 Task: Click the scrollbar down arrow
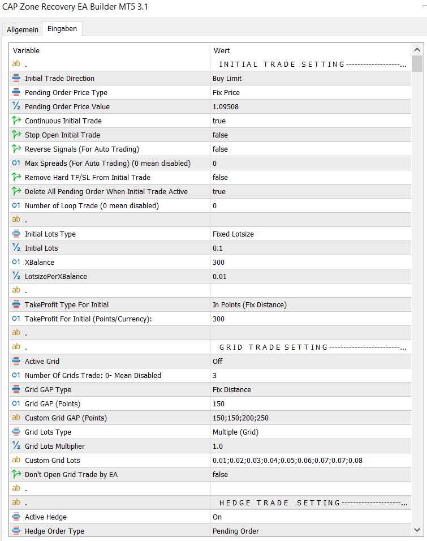point(417,530)
